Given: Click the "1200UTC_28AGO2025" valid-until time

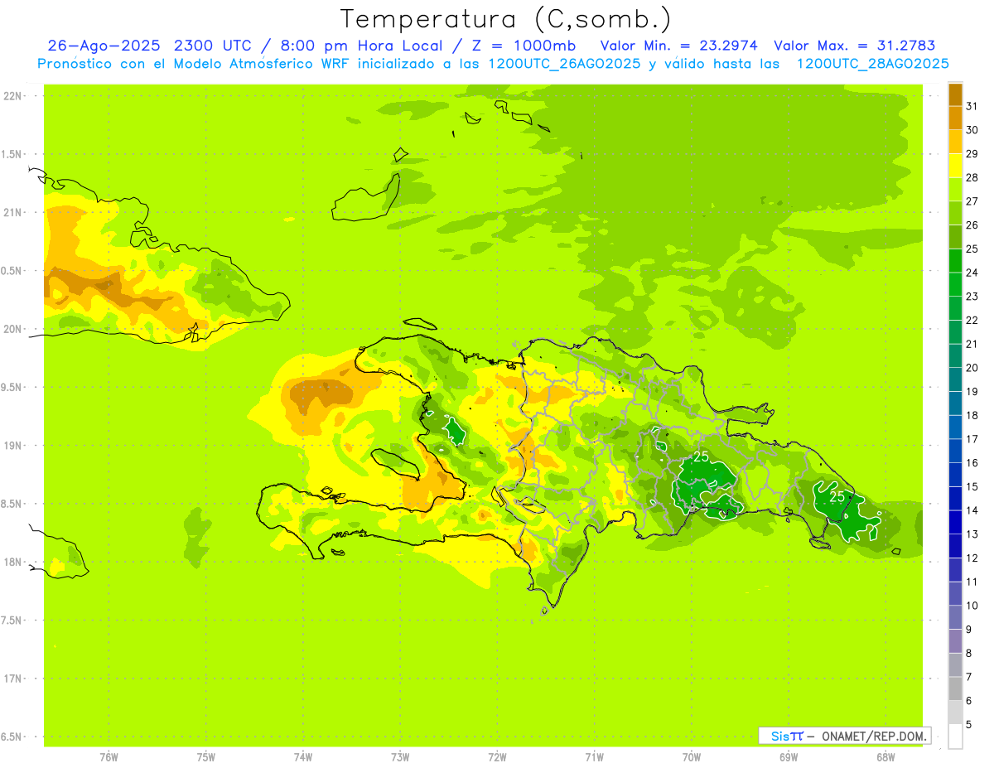Looking at the screenshot, I should pyautogui.click(x=872, y=64).
